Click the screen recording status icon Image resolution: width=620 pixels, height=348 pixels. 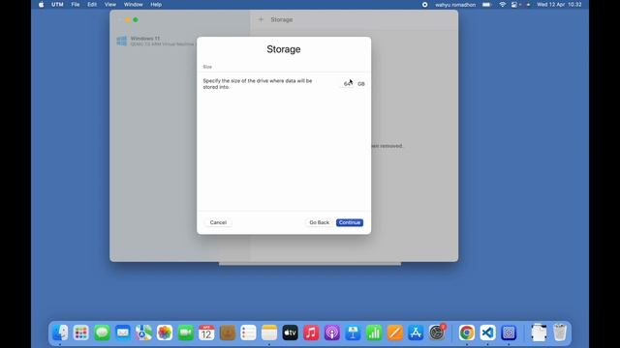(x=424, y=5)
